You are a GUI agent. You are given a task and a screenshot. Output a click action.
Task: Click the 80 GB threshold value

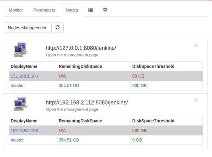pyautogui.click(x=138, y=76)
